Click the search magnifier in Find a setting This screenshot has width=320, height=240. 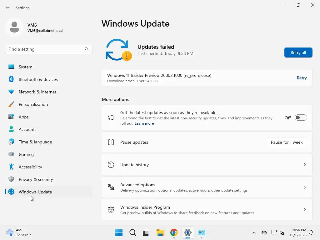pyautogui.click(x=87, y=49)
